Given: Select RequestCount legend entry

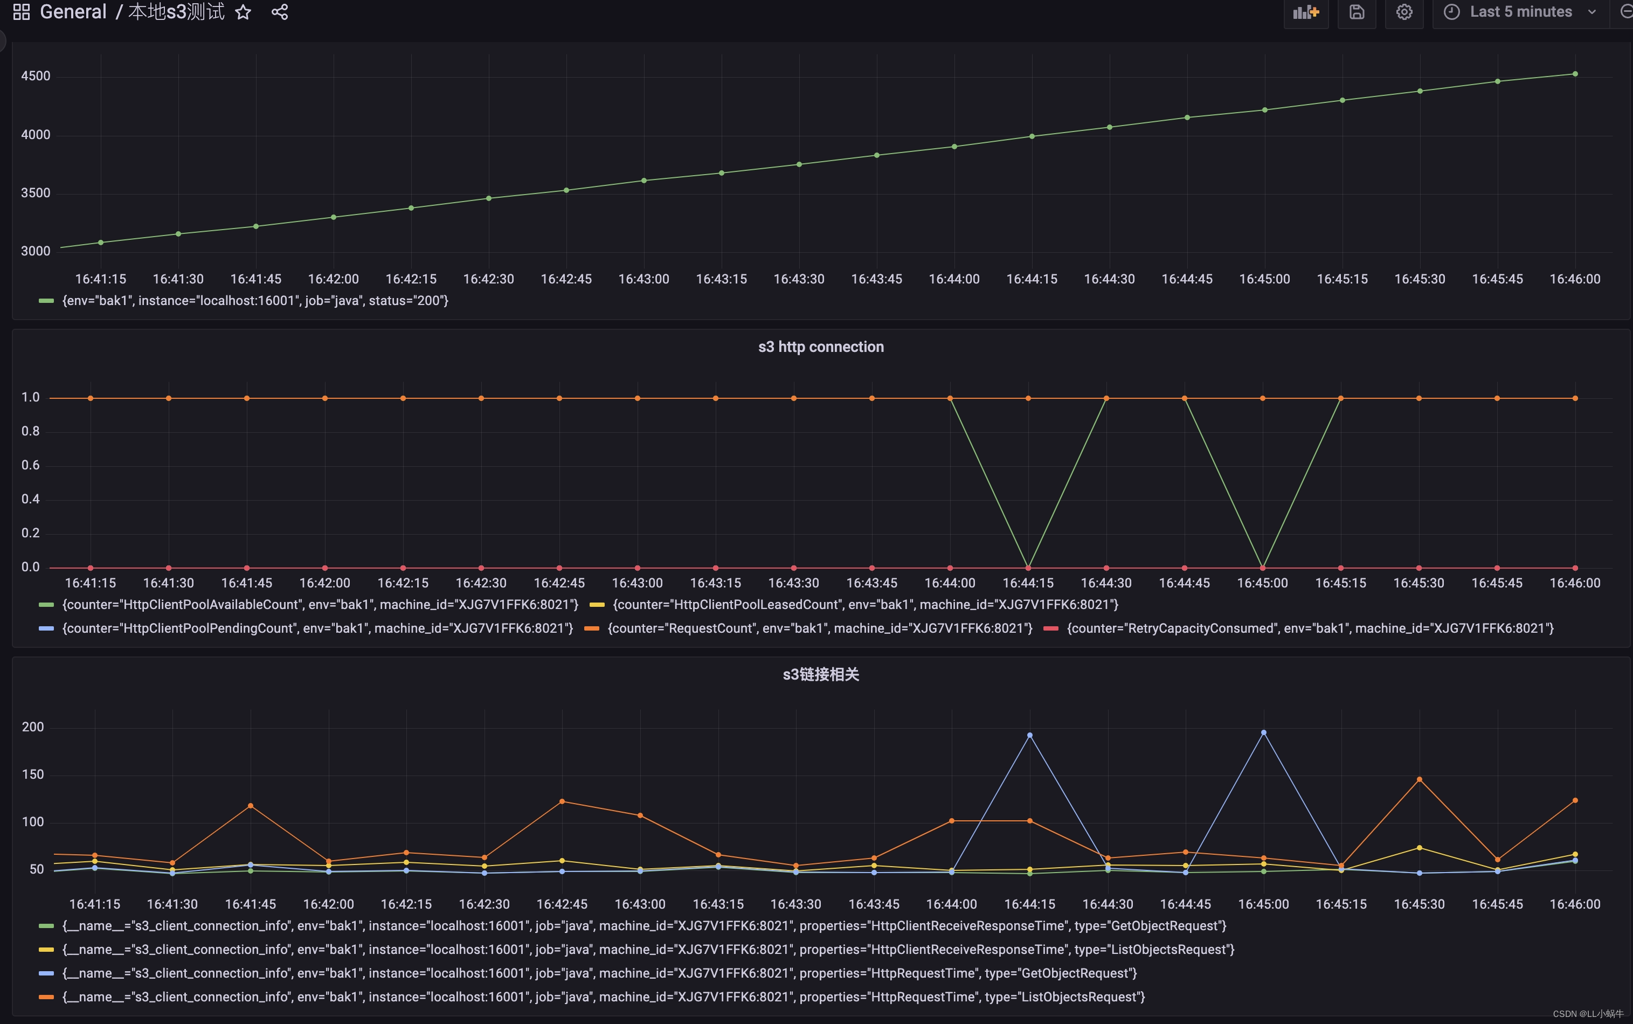Looking at the screenshot, I should click(x=819, y=628).
